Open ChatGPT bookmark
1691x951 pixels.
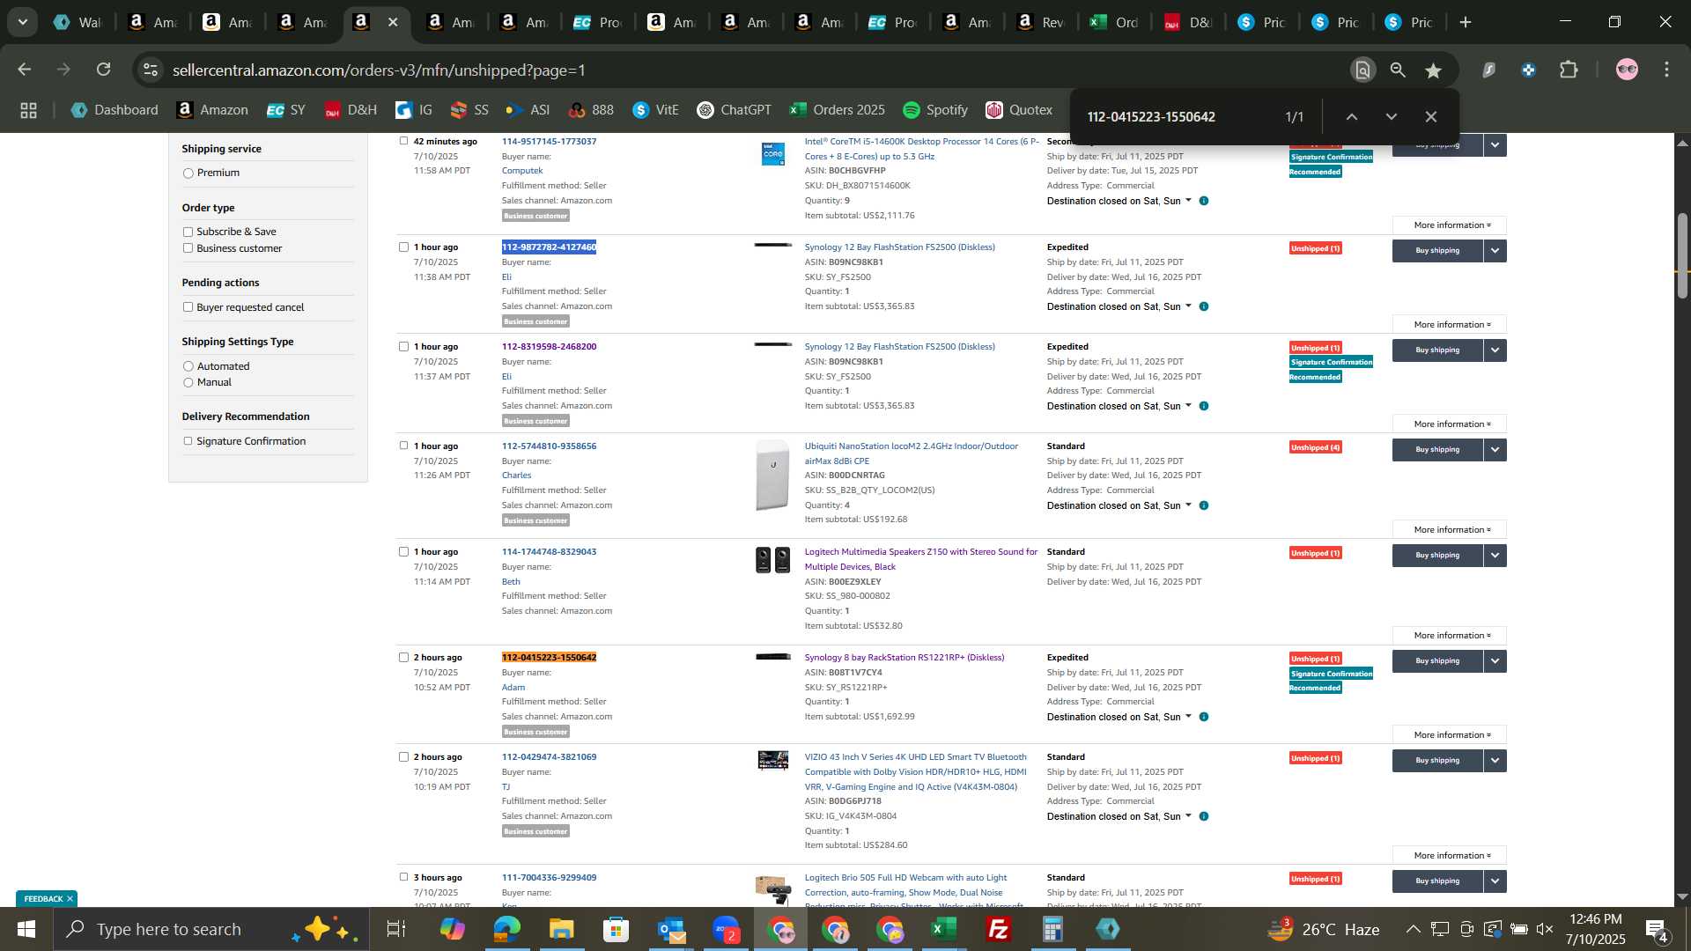[x=734, y=110]
